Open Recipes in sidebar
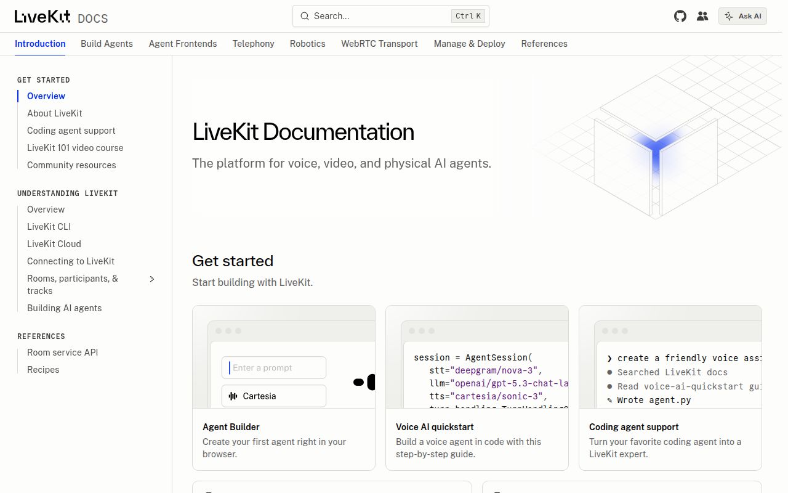The image size is (788, 493). [x=43, y=370]
